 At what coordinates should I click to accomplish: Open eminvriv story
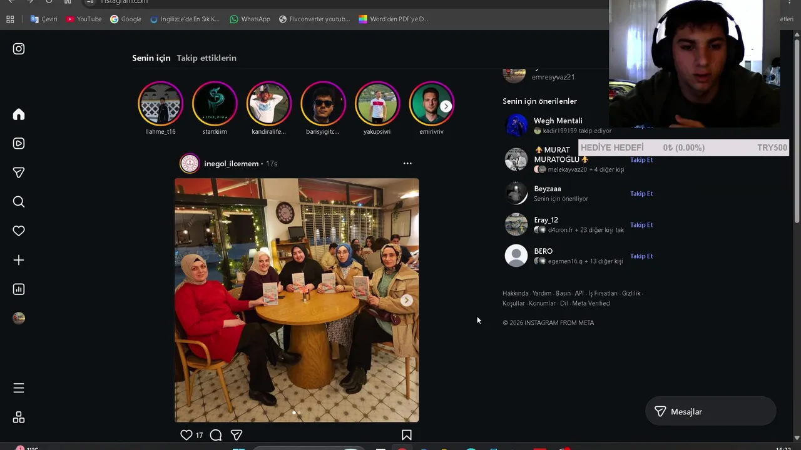[432, 104]
